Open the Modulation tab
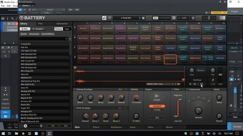This screenshot has width=243, height=136. [x=116, y=127]
